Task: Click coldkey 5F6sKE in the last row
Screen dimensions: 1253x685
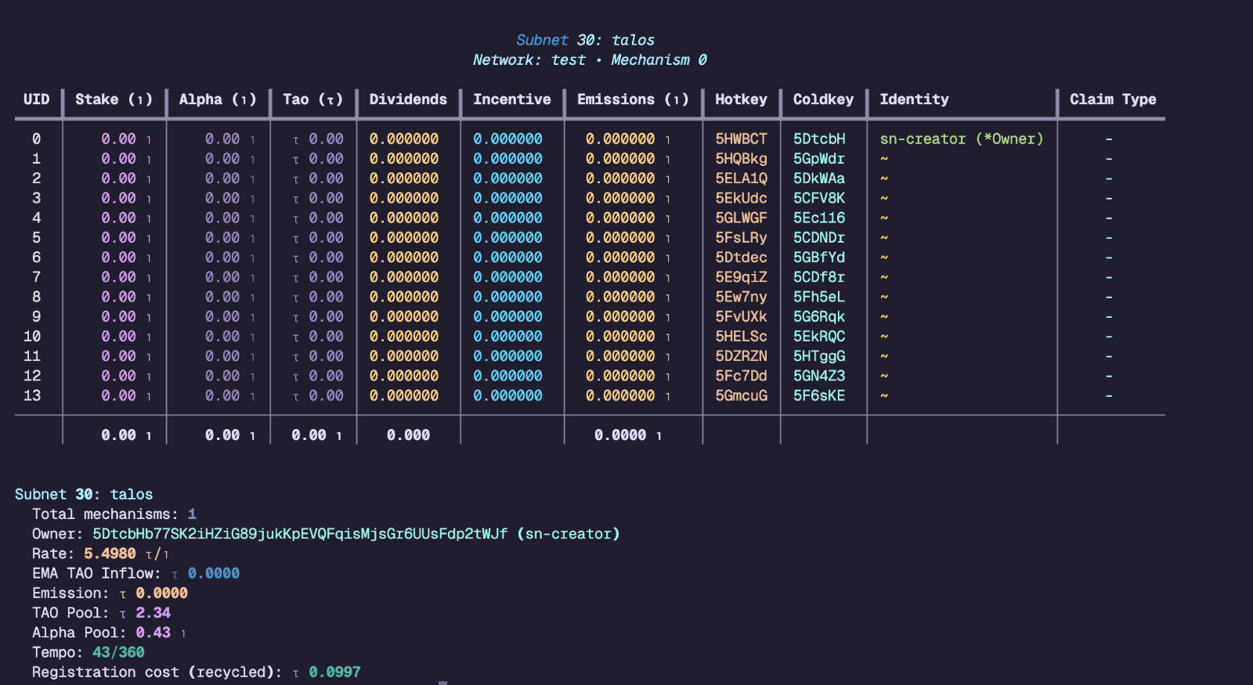Action: 819,396
